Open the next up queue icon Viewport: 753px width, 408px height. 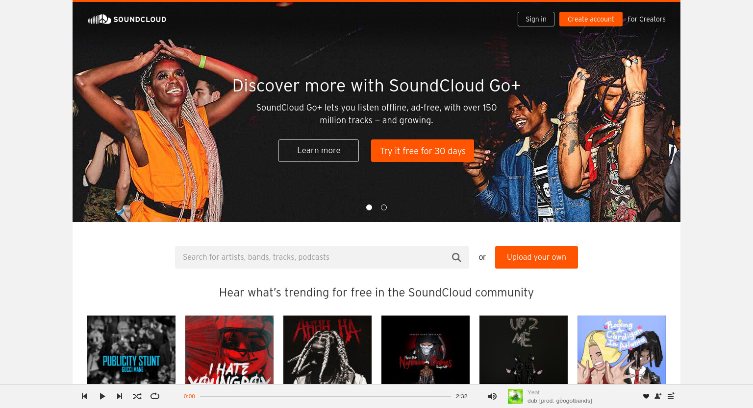point(671,396)
